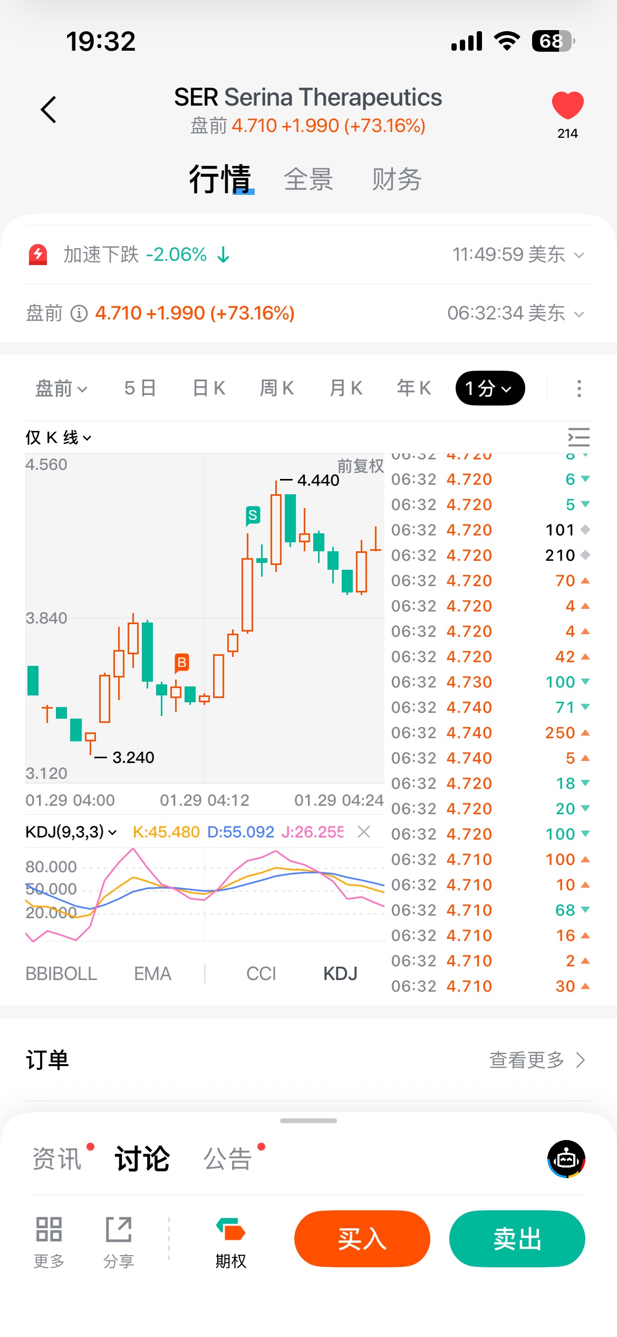
Task: Tap the info icon beside 盘前
Action: tap(79, 314)
